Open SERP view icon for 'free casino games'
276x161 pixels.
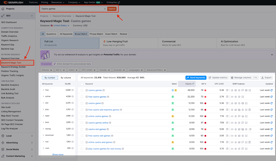point(227,97)
